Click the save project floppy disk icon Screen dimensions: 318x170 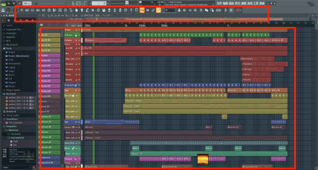[x=104, y=10]
